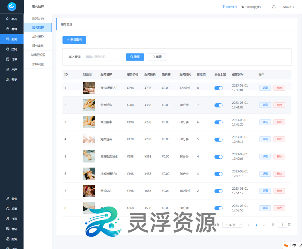This screenshot has width=302, height=249.
Task: Open the 代理 agent icon
Action: click(8, 219)
